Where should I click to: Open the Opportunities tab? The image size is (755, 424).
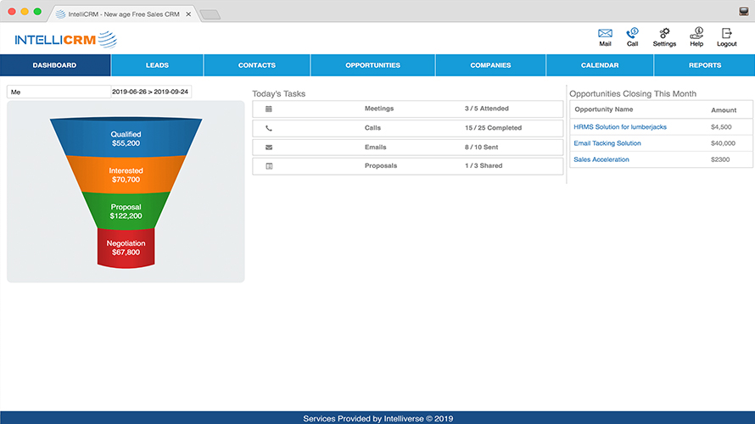[x=372, y=65]
